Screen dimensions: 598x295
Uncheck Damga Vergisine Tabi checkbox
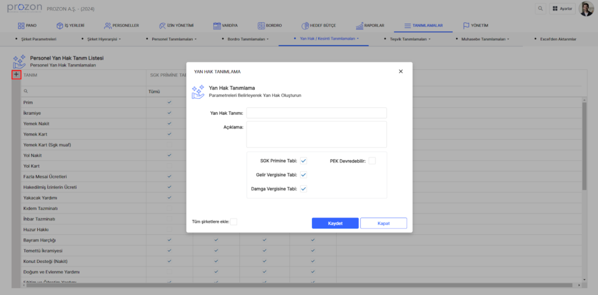[x=304, y=189]
